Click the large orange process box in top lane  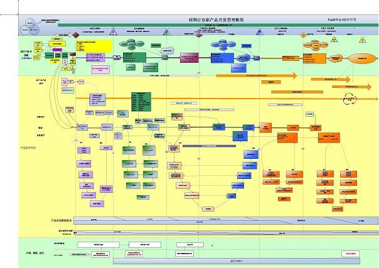[x=314, y=59]
